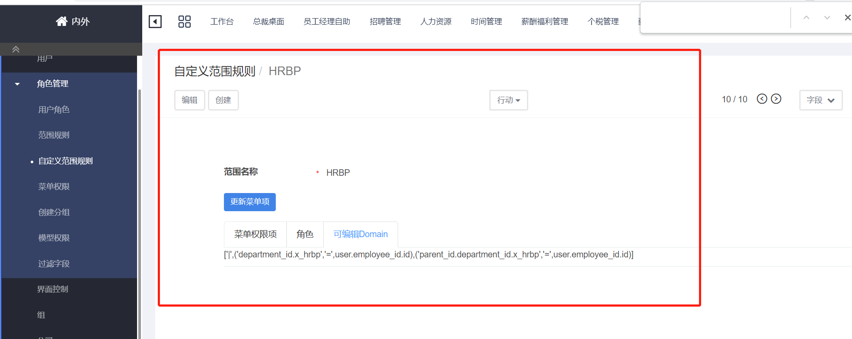Screen dimensions: 852x339
Task: Open 人力资源 in top menu
Action: pos(436,22)
